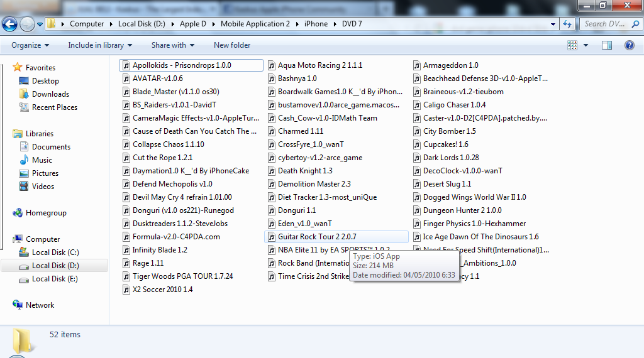
Task: Open the Videos library
Action: coord(43,187)
